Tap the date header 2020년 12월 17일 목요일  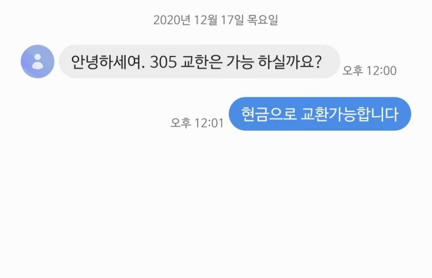pos(215,20)
